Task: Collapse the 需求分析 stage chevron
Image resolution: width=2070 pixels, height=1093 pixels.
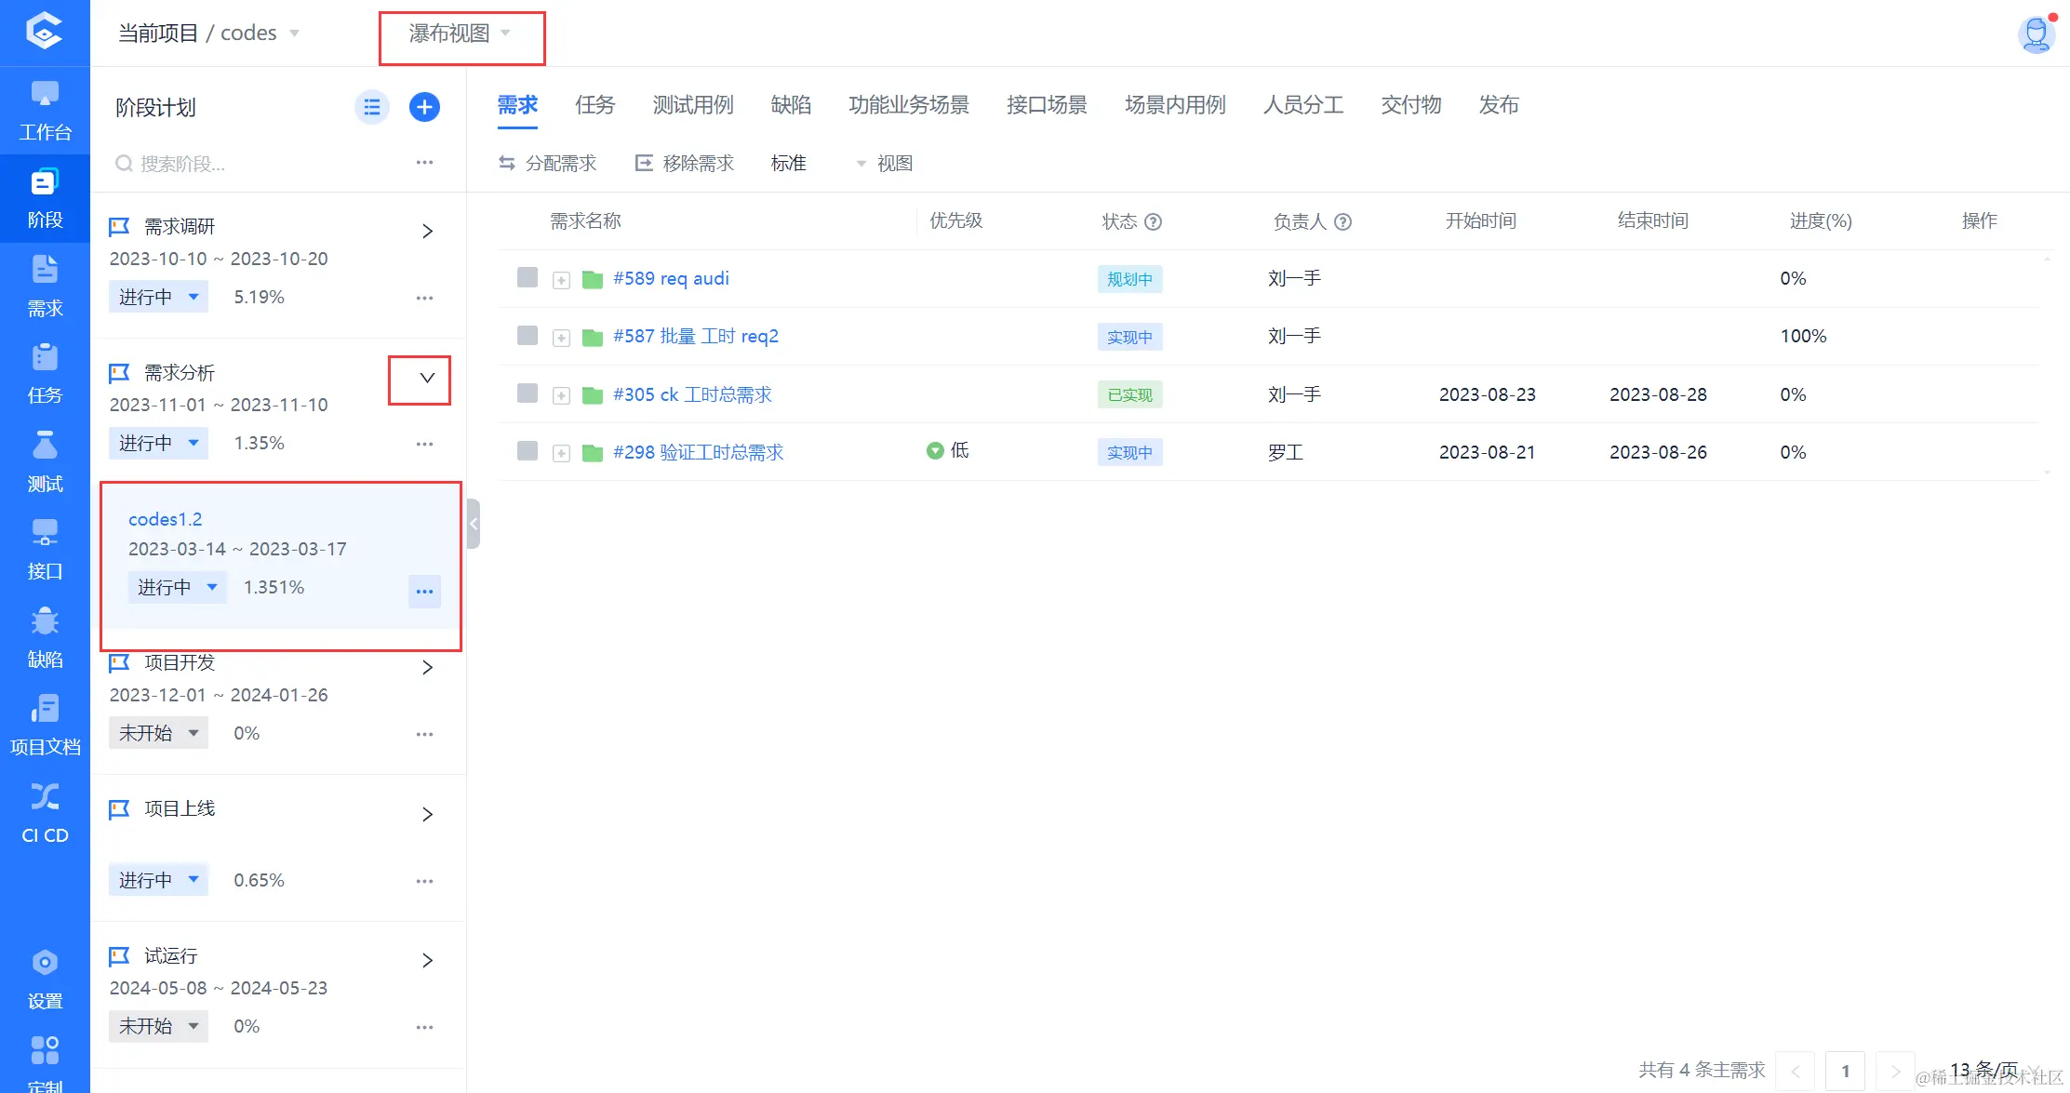Action: tap(427, 378)
